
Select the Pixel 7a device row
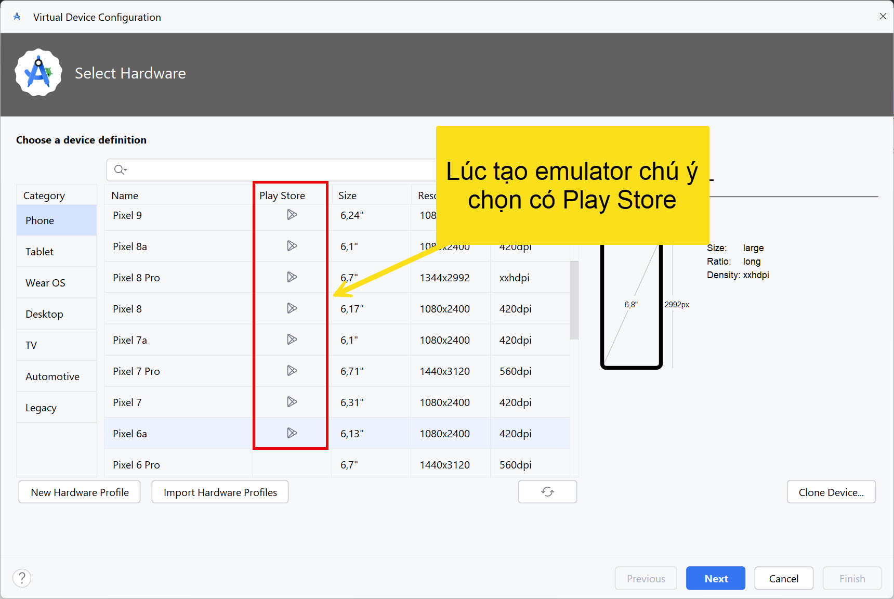click(337, 340)
